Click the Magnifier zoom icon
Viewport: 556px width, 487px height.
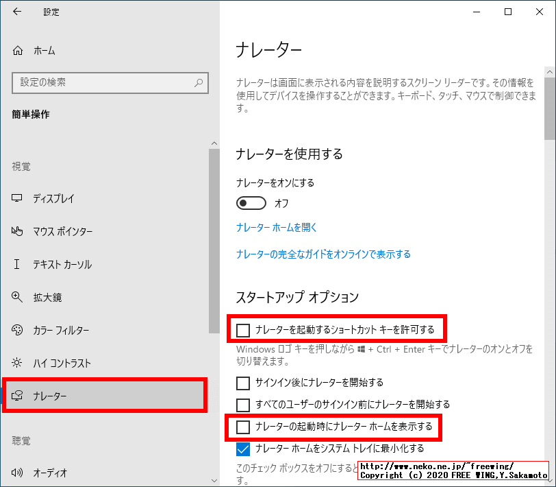click(x=17, y=297)
